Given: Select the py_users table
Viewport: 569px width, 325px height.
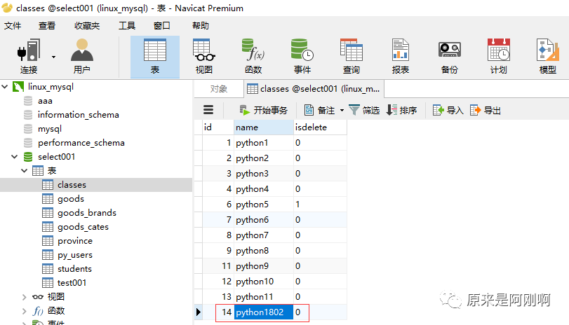Looking at the screenshot, I should (75, 255).
